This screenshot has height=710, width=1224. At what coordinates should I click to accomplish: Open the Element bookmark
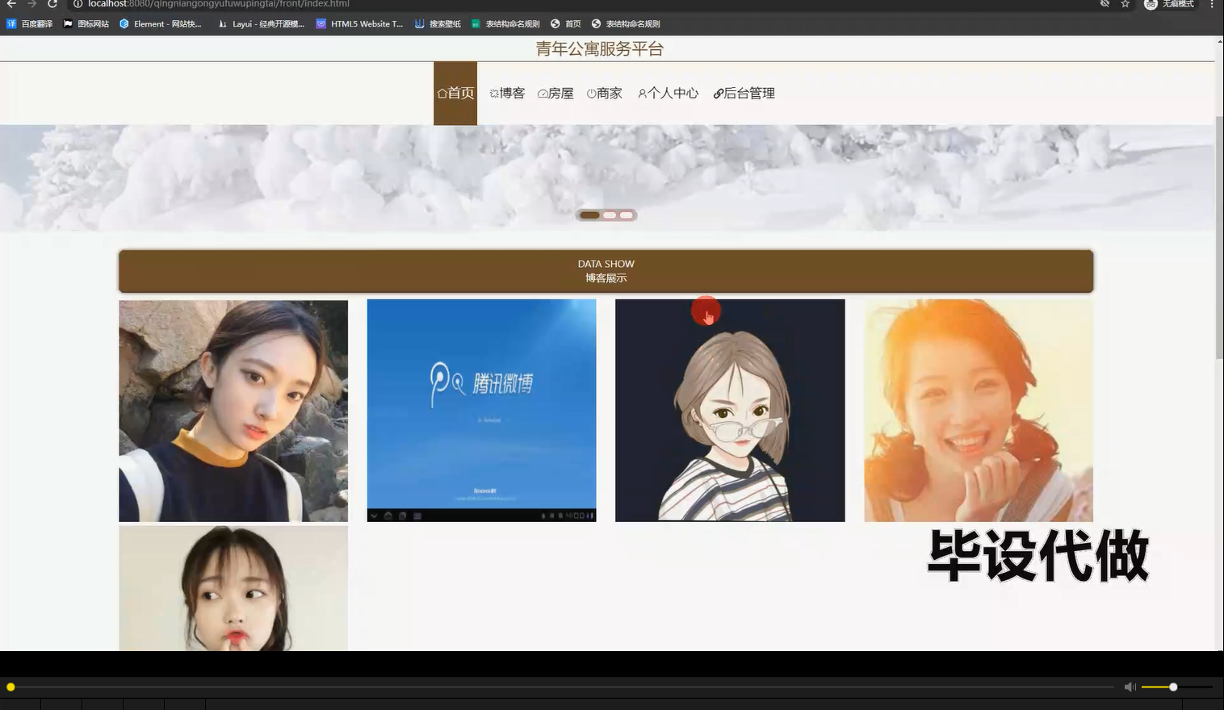(x=161, y=24)
